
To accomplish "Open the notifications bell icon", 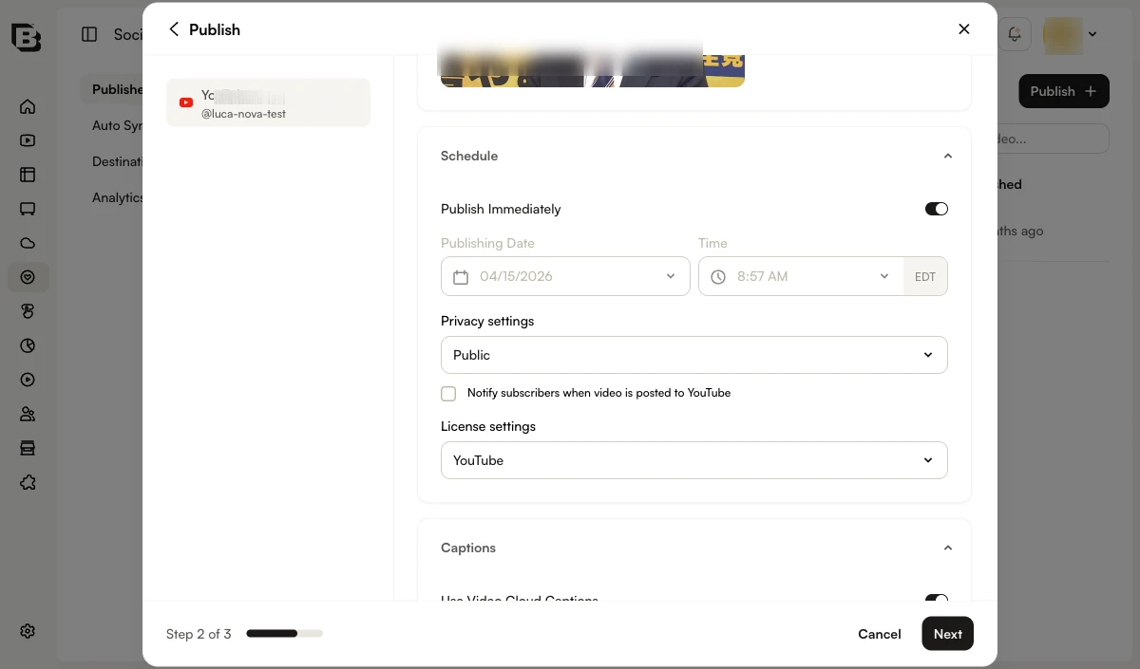I will pyautogui.click(x=1015, y=34).
